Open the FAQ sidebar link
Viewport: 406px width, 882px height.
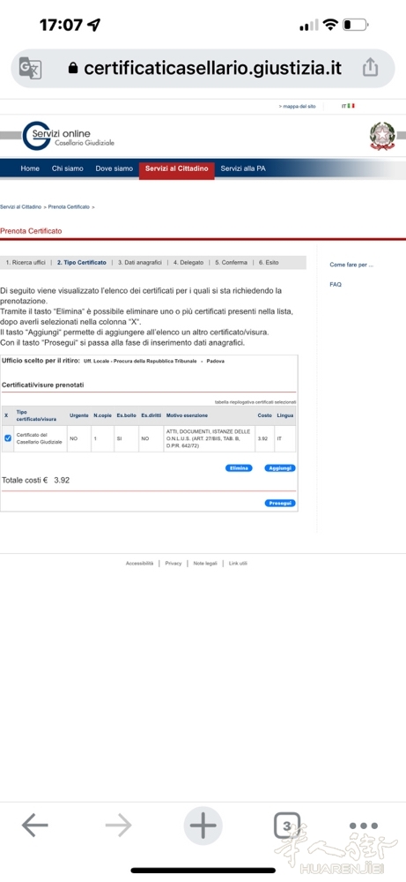[x=336, y=285]
